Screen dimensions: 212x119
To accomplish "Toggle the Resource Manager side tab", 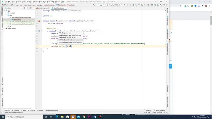I will coord(2,23).
